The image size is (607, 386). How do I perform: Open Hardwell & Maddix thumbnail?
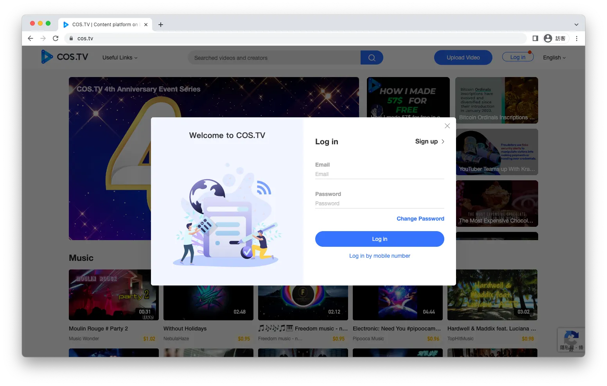pos(492,295)
